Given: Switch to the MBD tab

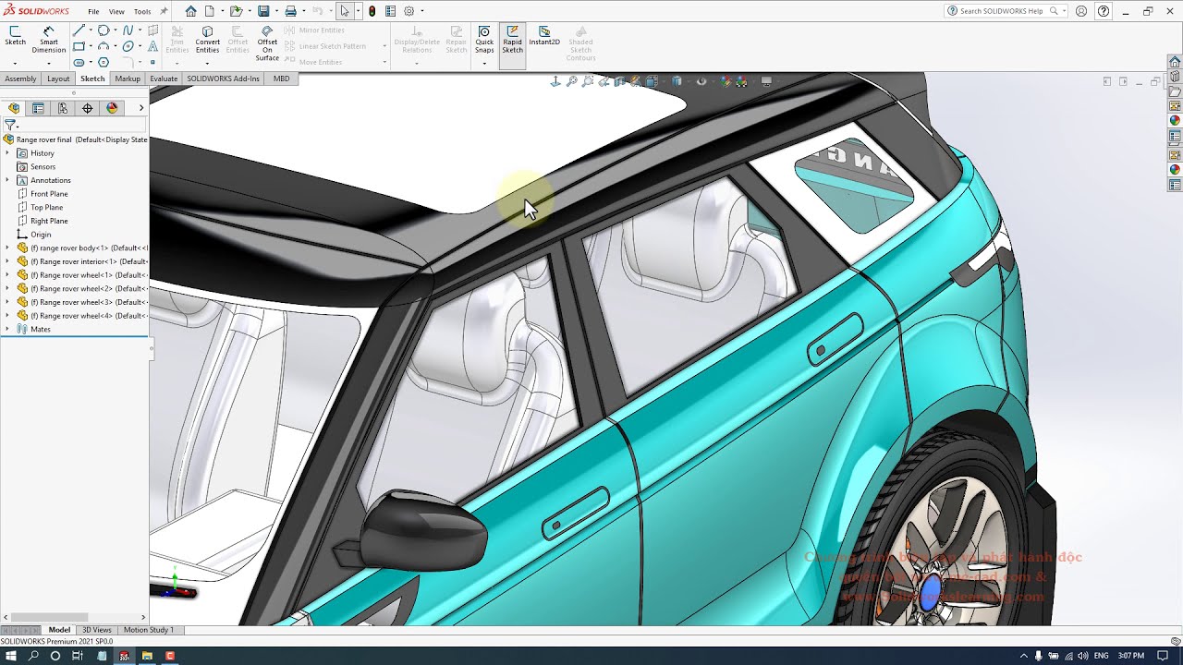Looking at the screenshot, I should coord(281,79).
